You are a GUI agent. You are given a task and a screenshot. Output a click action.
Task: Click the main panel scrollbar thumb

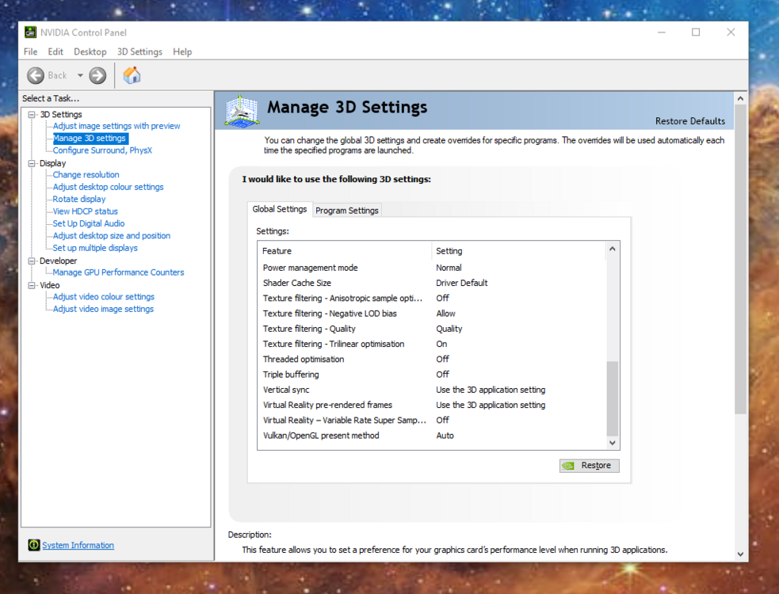pos(740,259)
